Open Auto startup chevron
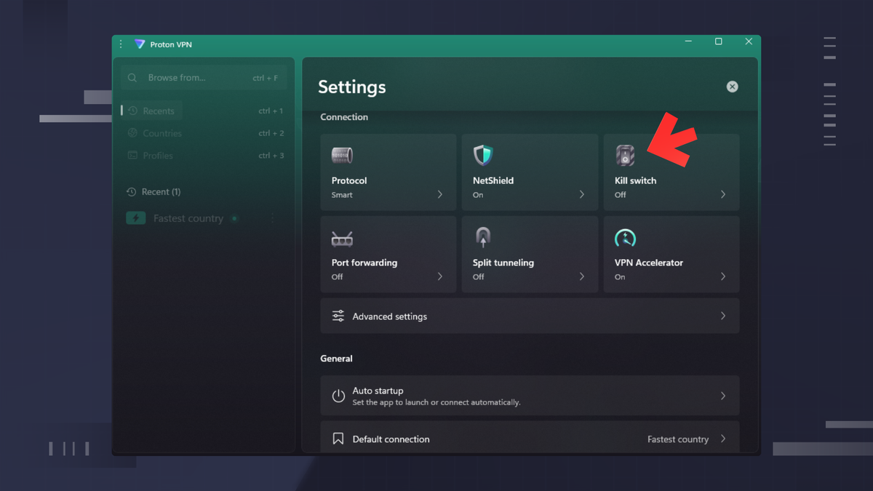 723,396
